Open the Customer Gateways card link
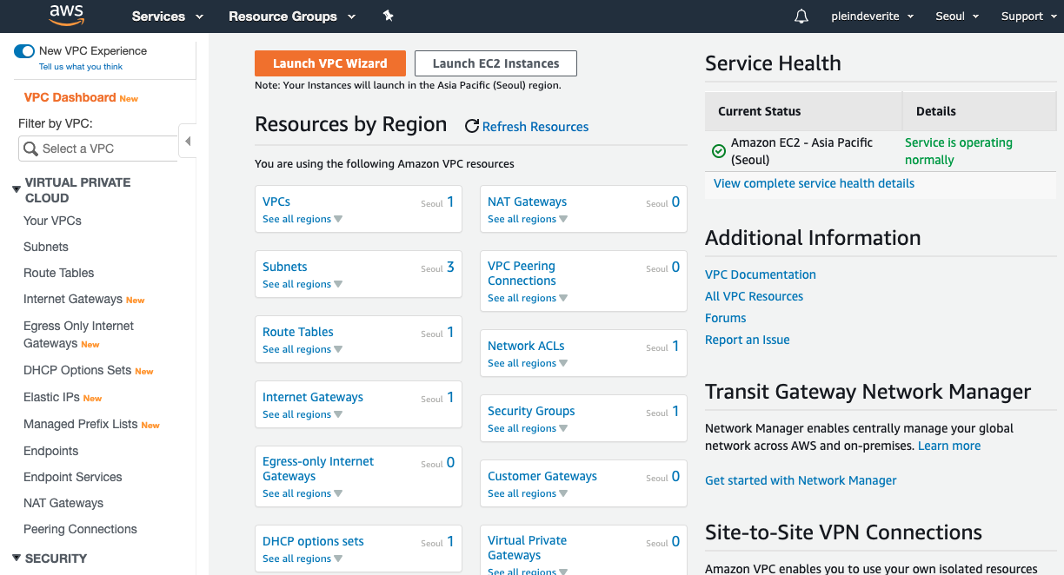Screen dimensions: 1064x575 [542, 476]
